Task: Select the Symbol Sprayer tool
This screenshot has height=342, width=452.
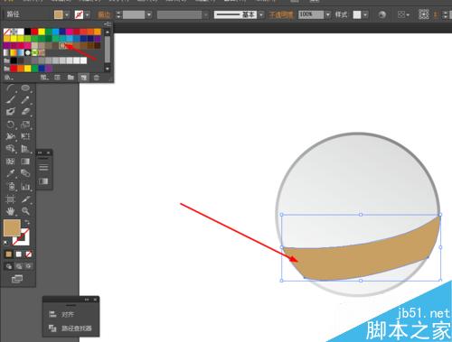Action: click(x=11, y=187)
